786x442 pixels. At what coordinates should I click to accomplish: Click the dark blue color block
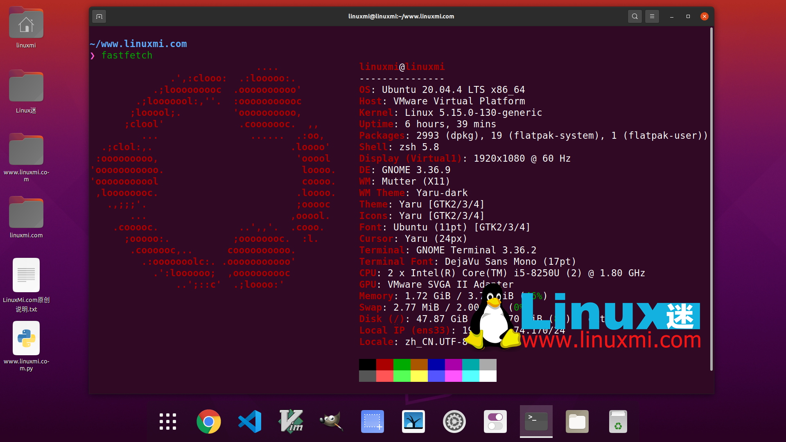pyautogui.click(x=436, y=365)
